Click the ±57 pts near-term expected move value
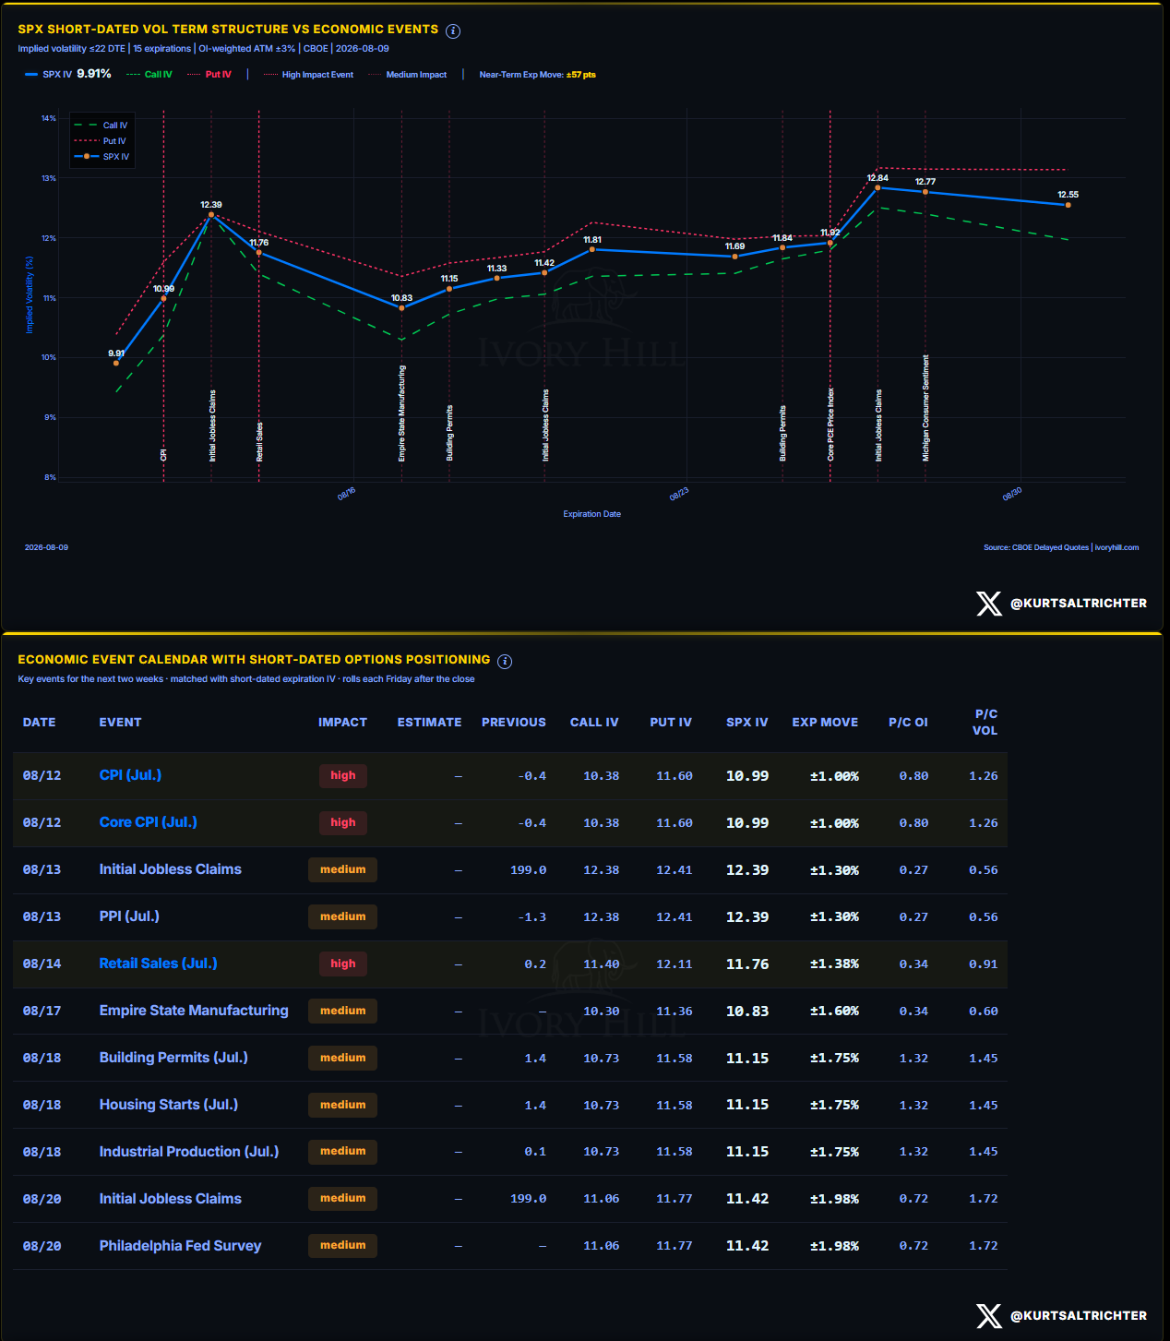 click(581, 75)
